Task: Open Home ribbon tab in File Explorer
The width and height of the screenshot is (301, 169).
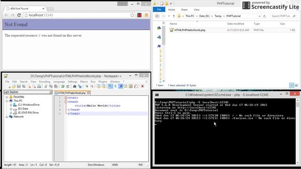Action: coord(171,9)
